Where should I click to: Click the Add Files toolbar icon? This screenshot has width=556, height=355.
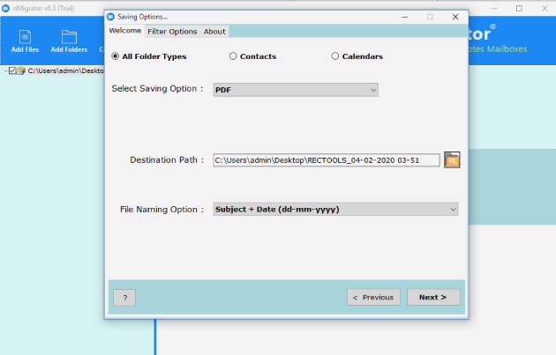click(25, 36)
